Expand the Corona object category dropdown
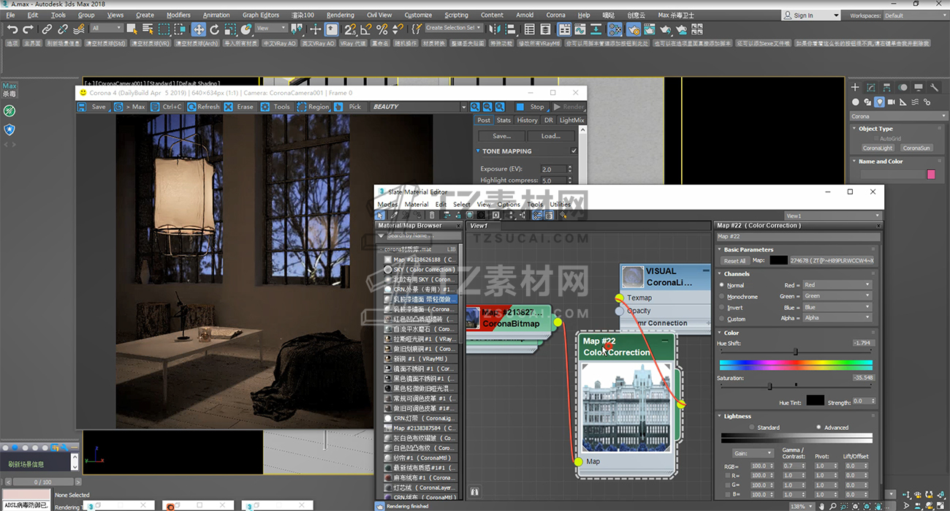This screenshot has width=950, height=511. click(x=898, y=116)
